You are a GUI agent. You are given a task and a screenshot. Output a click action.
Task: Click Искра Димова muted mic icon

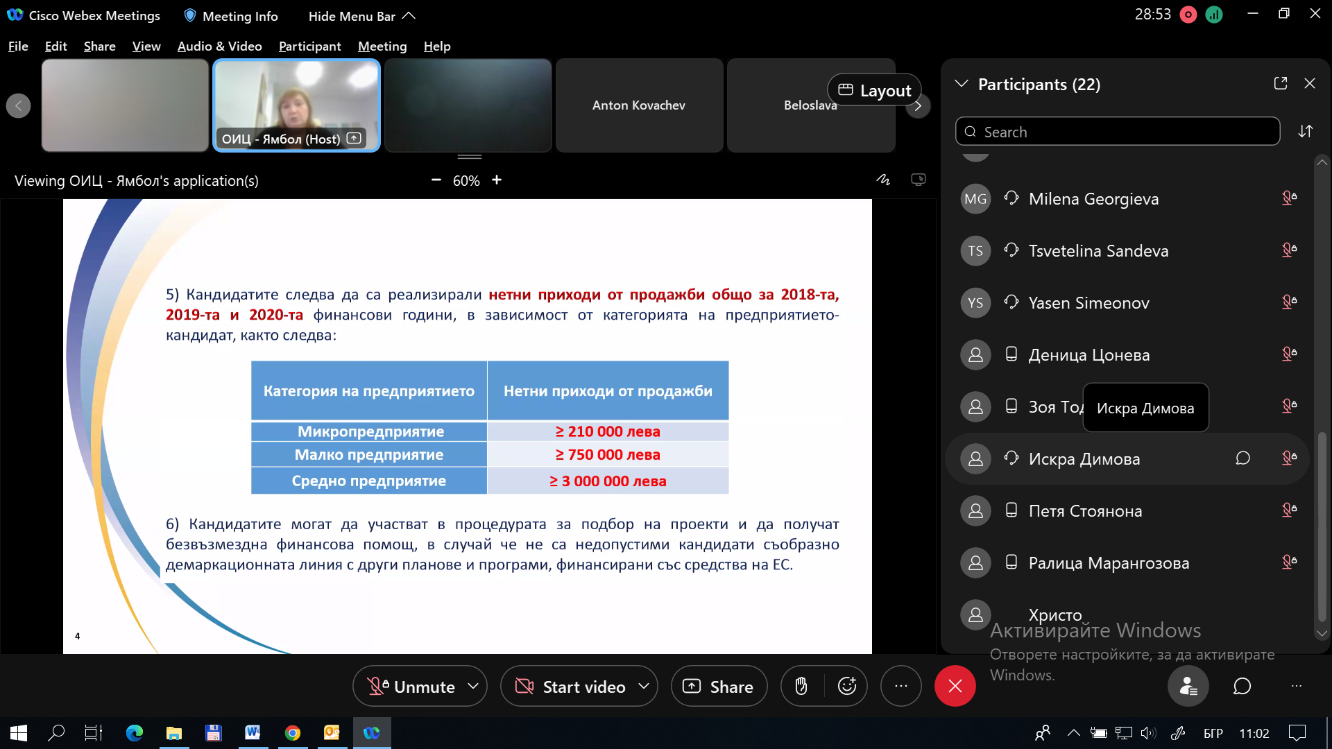1289,458
